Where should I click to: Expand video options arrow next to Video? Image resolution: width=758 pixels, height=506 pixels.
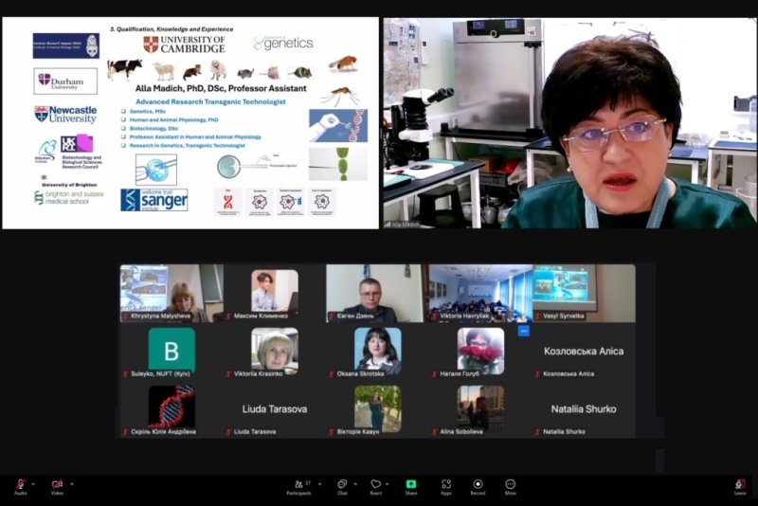pyautogui.click(x=72, y=484)
